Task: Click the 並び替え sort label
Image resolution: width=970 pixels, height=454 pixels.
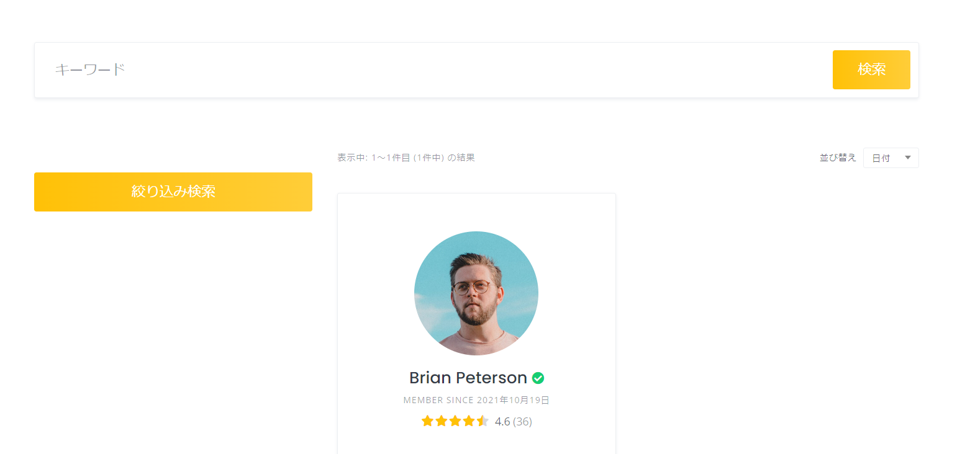Action: pos(838,158)
